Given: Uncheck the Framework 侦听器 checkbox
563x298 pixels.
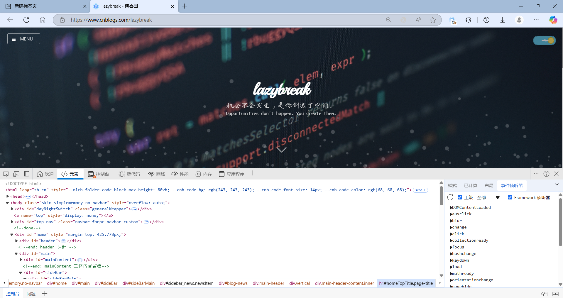Looking at the screenshot, I should (510, 197).
